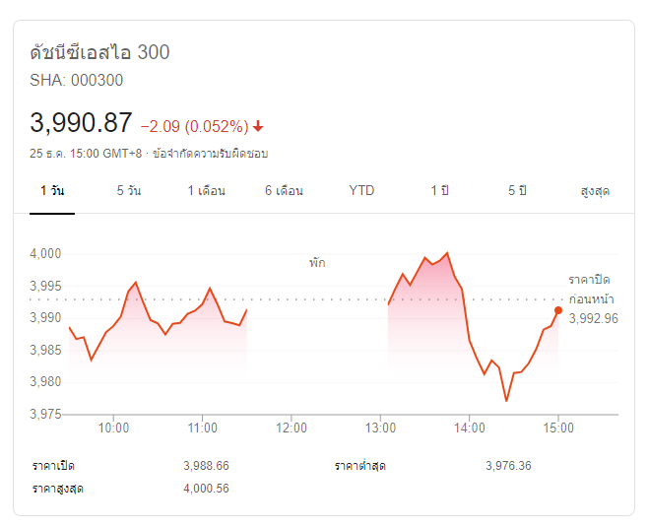Select the 6 เดือน tab
This screenshot has height=527, width=648.
pos(284,190)
